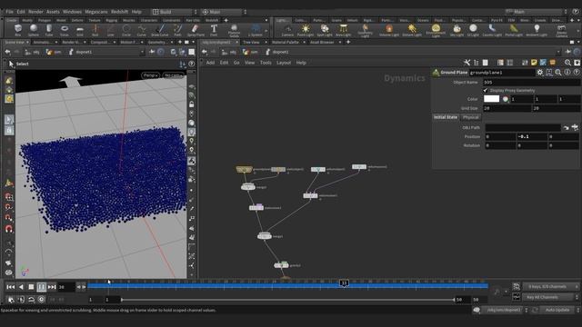Toggle pin on network editor pane
Viewport: 582px width, 327px height.
pyautogui.click(x=567, y=52)
